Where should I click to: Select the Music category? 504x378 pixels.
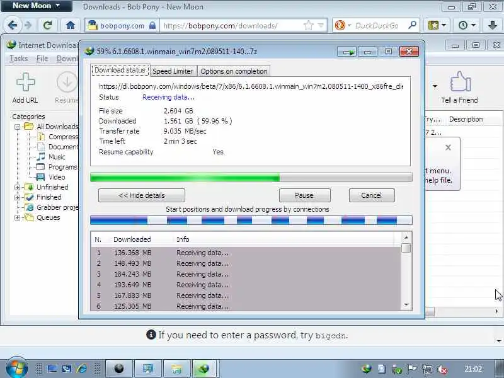(57, 157)
